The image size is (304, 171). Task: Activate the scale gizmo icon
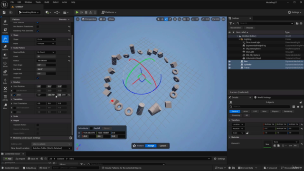[x=170, y=19]
